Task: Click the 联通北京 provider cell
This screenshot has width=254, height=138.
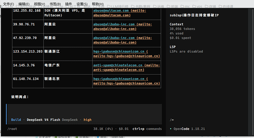Action: [x=52, y=79]
